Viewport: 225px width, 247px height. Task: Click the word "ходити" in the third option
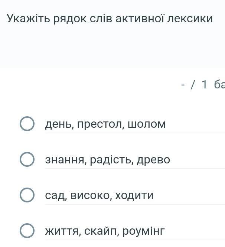[x=134, y=195]
